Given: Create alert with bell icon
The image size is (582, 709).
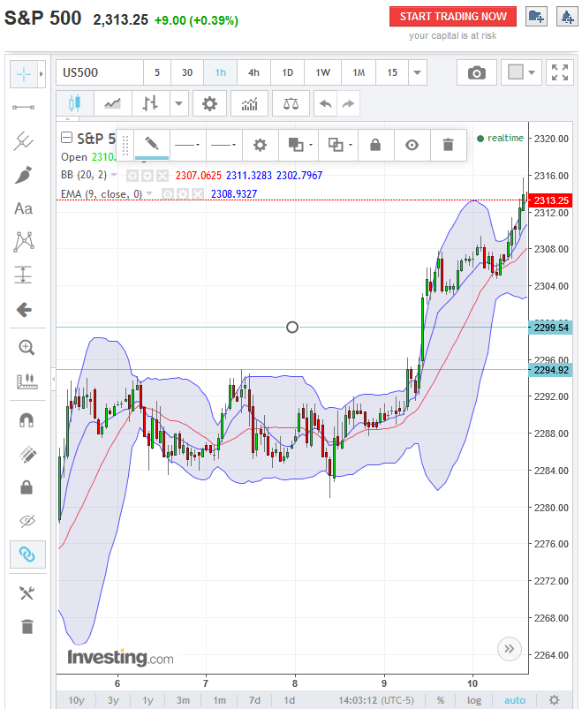Looking at the screenshot, I should click(x=567, y=16).
